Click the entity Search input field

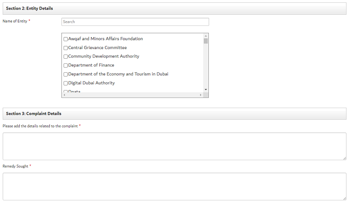coord(135,22)
